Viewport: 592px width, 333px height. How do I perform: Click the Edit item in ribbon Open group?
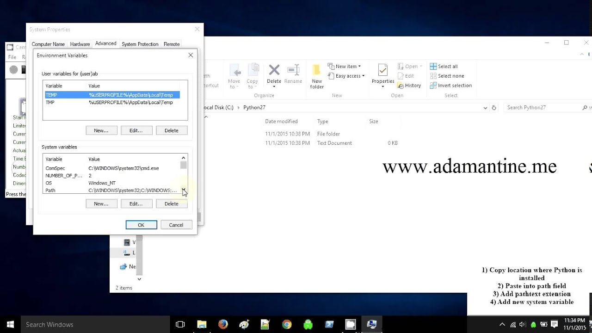[x=405, y=76]
